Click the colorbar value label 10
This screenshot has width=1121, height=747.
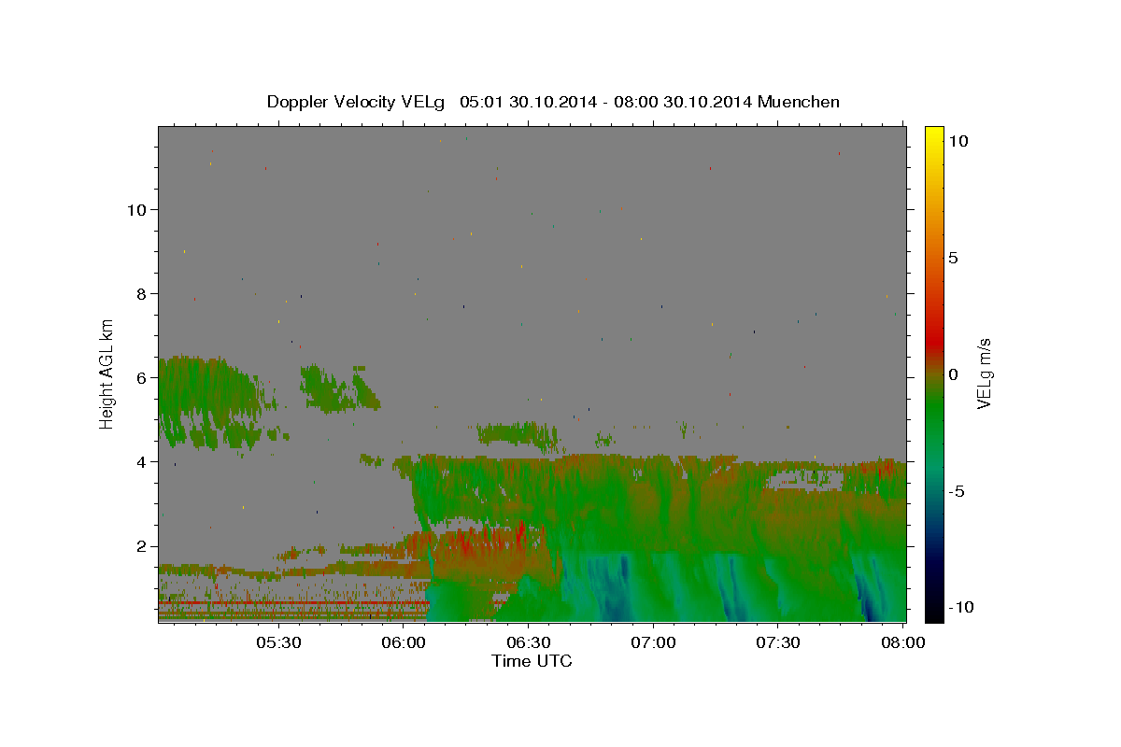[x=958, y=141]
